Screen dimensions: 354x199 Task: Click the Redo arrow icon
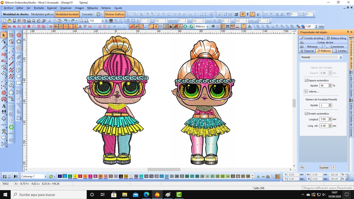pyautogui.click(x=73, y=21)
